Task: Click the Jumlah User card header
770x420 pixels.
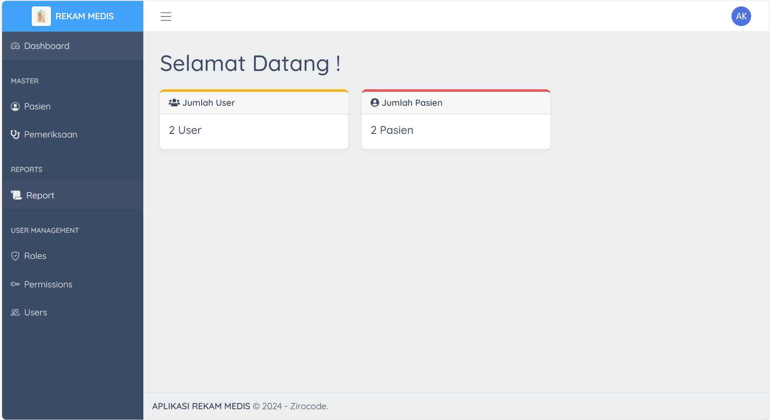Action: pos(254,103)
